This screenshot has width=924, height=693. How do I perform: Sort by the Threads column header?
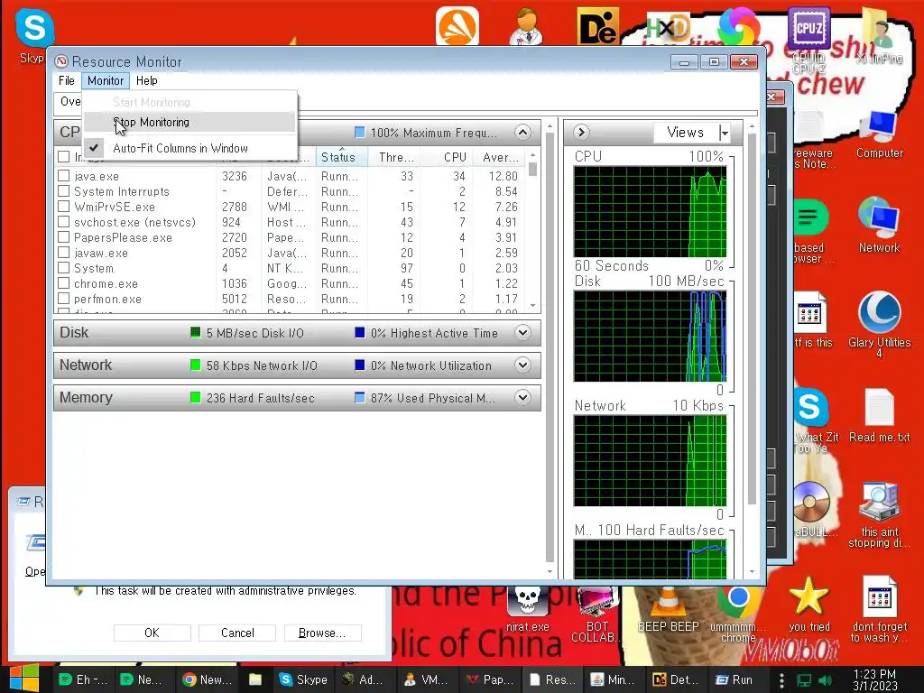tap(394, 157)
